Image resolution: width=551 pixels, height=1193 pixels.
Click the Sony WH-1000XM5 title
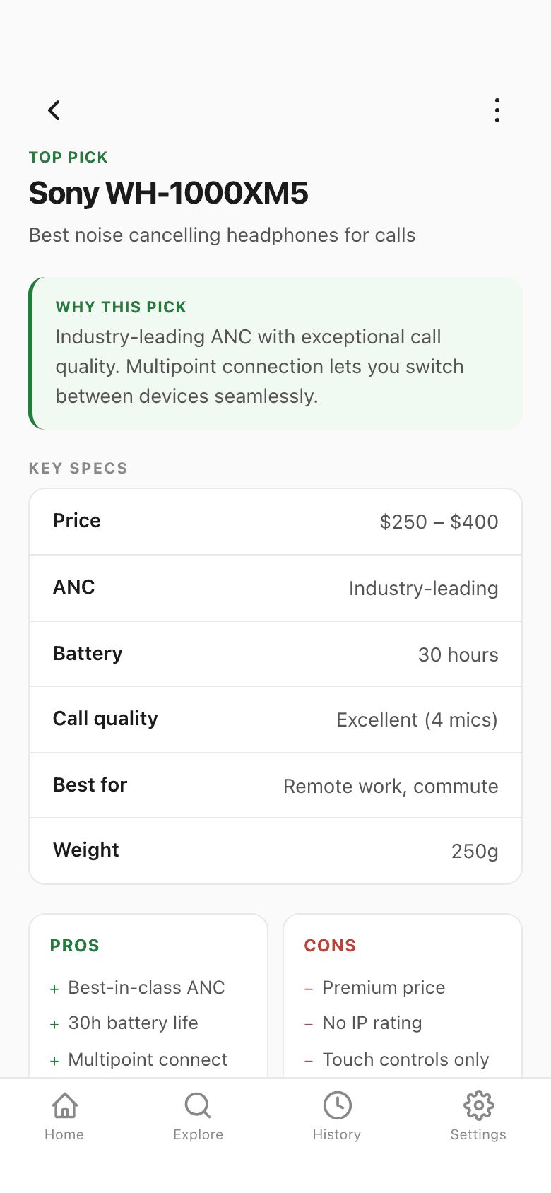[x=168, y=193]
